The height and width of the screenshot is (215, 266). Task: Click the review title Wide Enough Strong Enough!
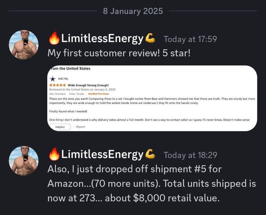[x=88, y=85]
